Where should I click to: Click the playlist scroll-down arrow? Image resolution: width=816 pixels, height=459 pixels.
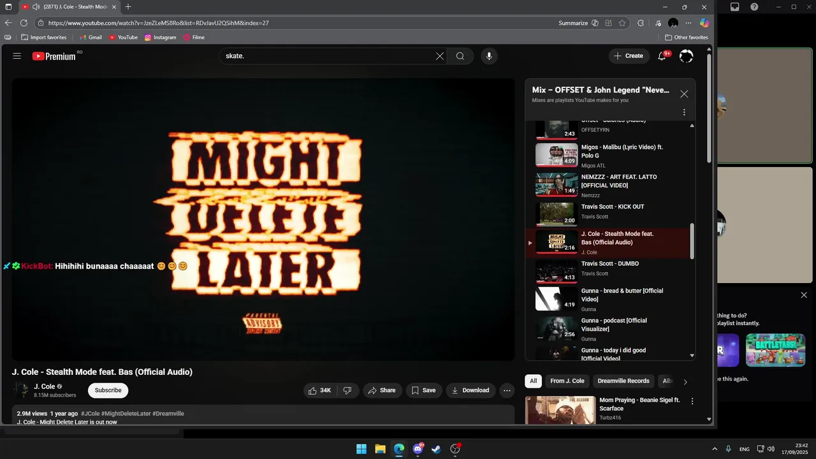[x=692, y=356]
